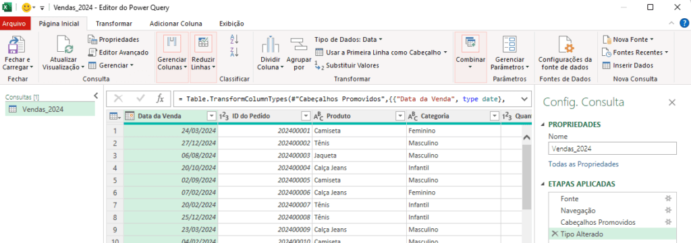The width and height of the screenshot is (691, 243).
Task: Open Propriedades in the Consulta group
Action: coord(113,40)
